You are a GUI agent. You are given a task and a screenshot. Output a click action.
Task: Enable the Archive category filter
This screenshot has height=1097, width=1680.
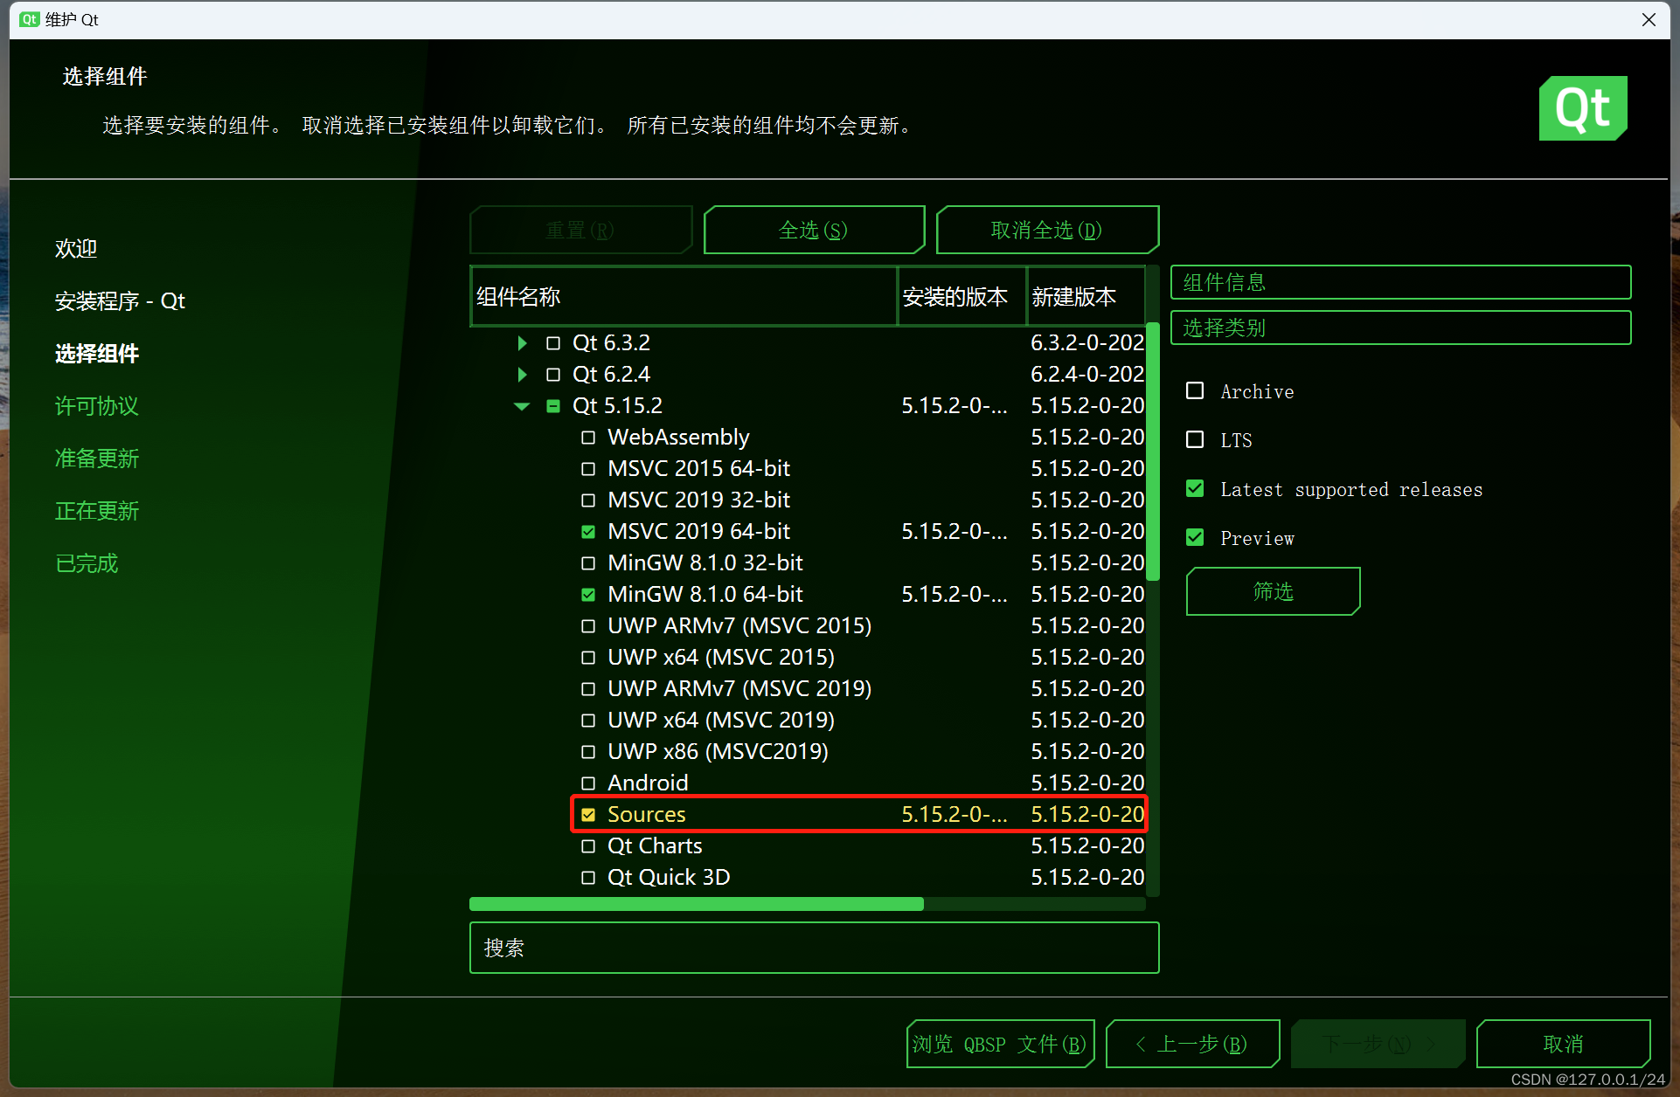tap(1195, 390)
